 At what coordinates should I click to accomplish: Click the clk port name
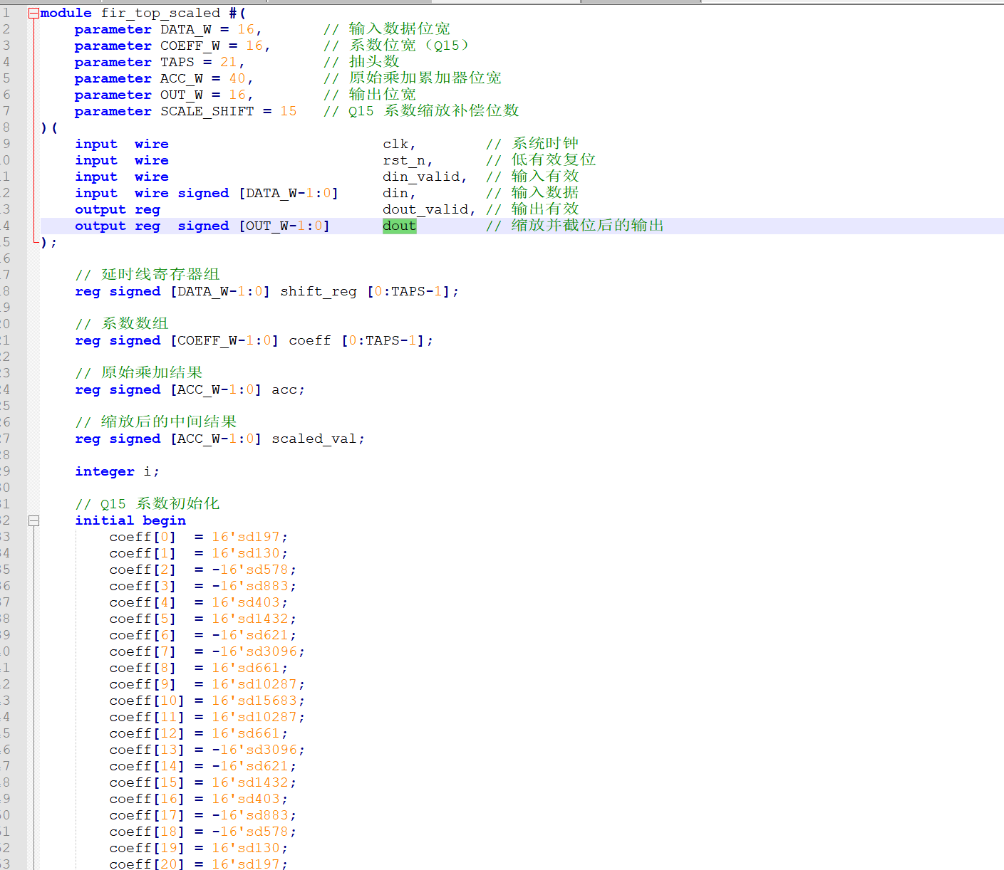(x=395, y=144)
